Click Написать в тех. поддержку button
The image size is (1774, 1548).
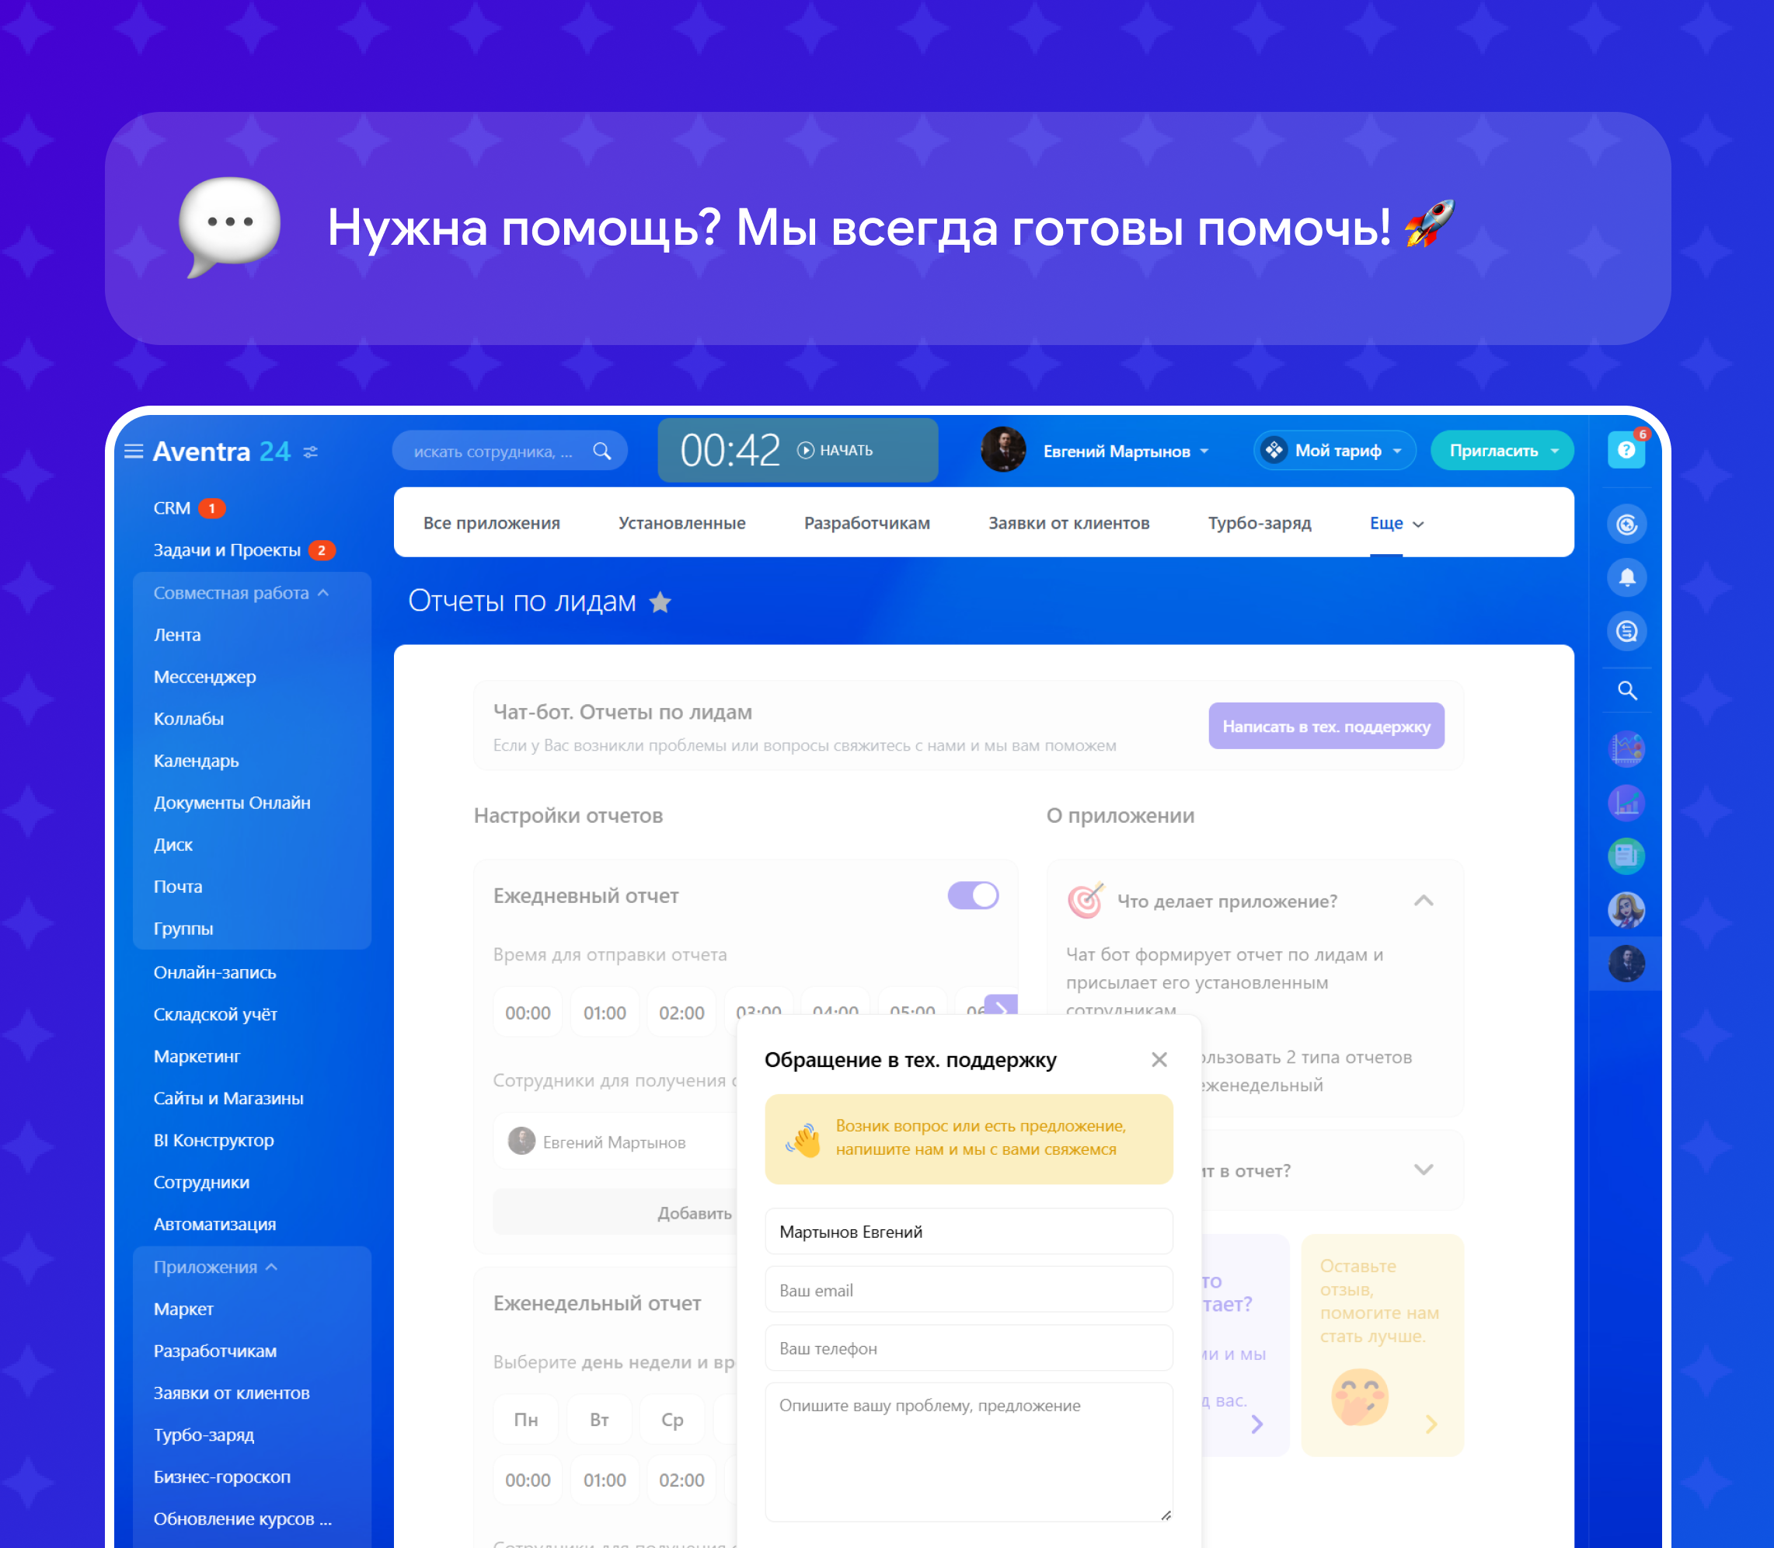(x=1326, y=726)
